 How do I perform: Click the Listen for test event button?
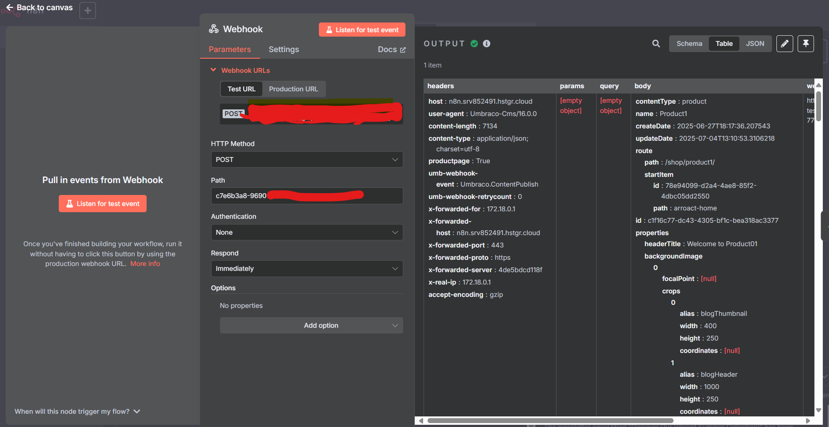pyautogui.click(x=362, y=30)
